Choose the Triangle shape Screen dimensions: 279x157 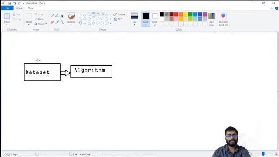[106, 14]
